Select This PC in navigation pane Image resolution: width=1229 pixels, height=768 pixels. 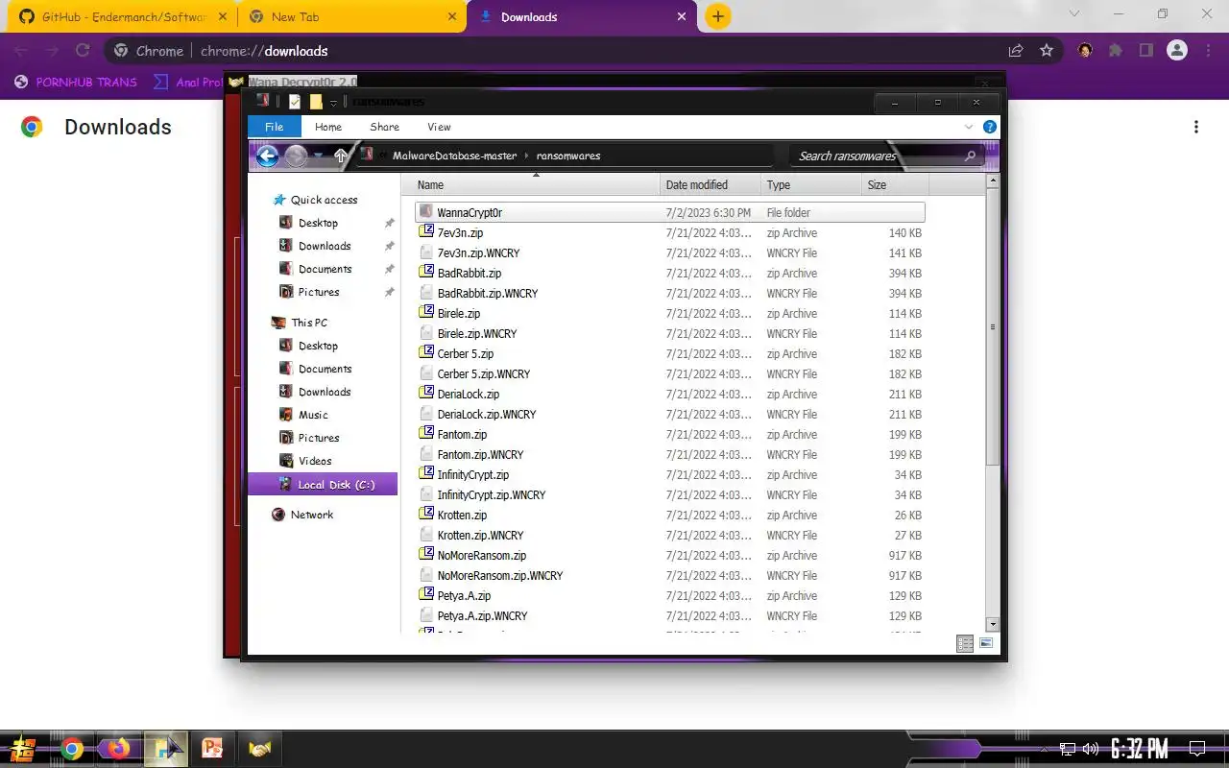point(309,323)
